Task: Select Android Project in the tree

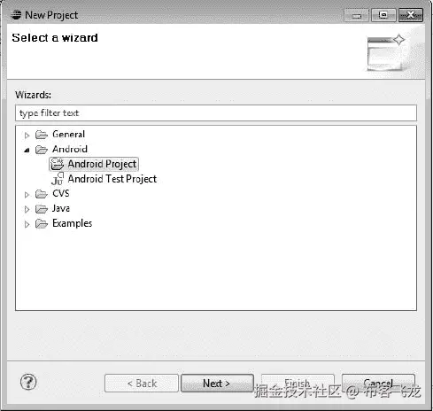Action: [102, 164]
